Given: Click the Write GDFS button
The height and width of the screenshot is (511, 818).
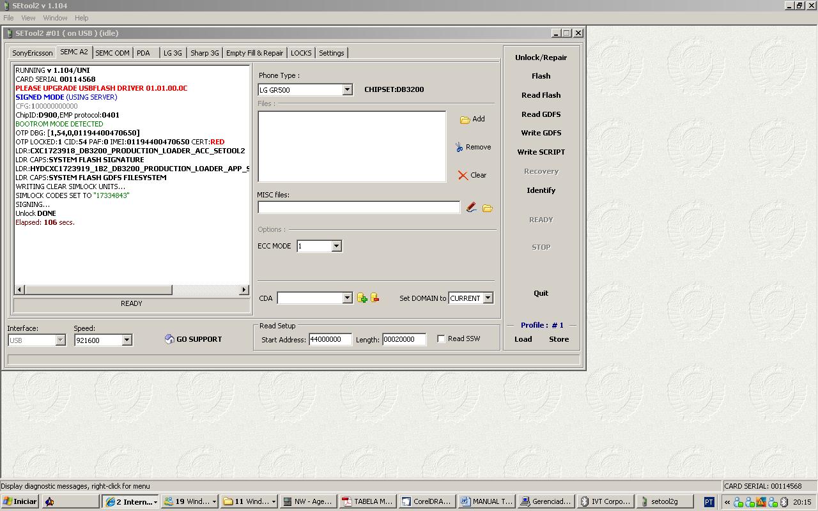Looking at the screenshot, I should 541,133.
